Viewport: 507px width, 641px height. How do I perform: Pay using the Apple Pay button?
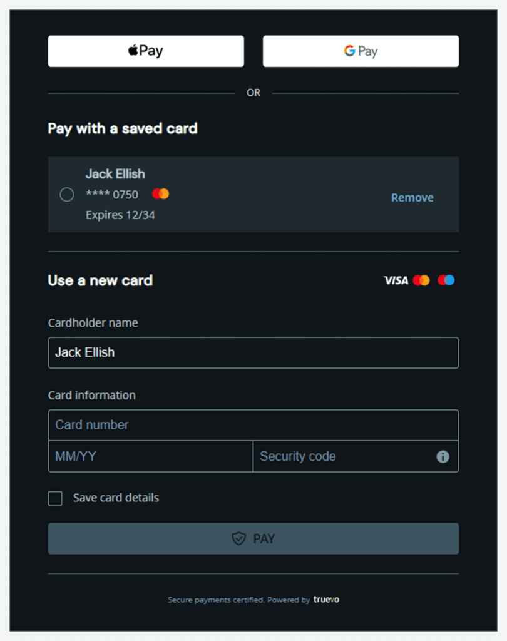(146, 51)
